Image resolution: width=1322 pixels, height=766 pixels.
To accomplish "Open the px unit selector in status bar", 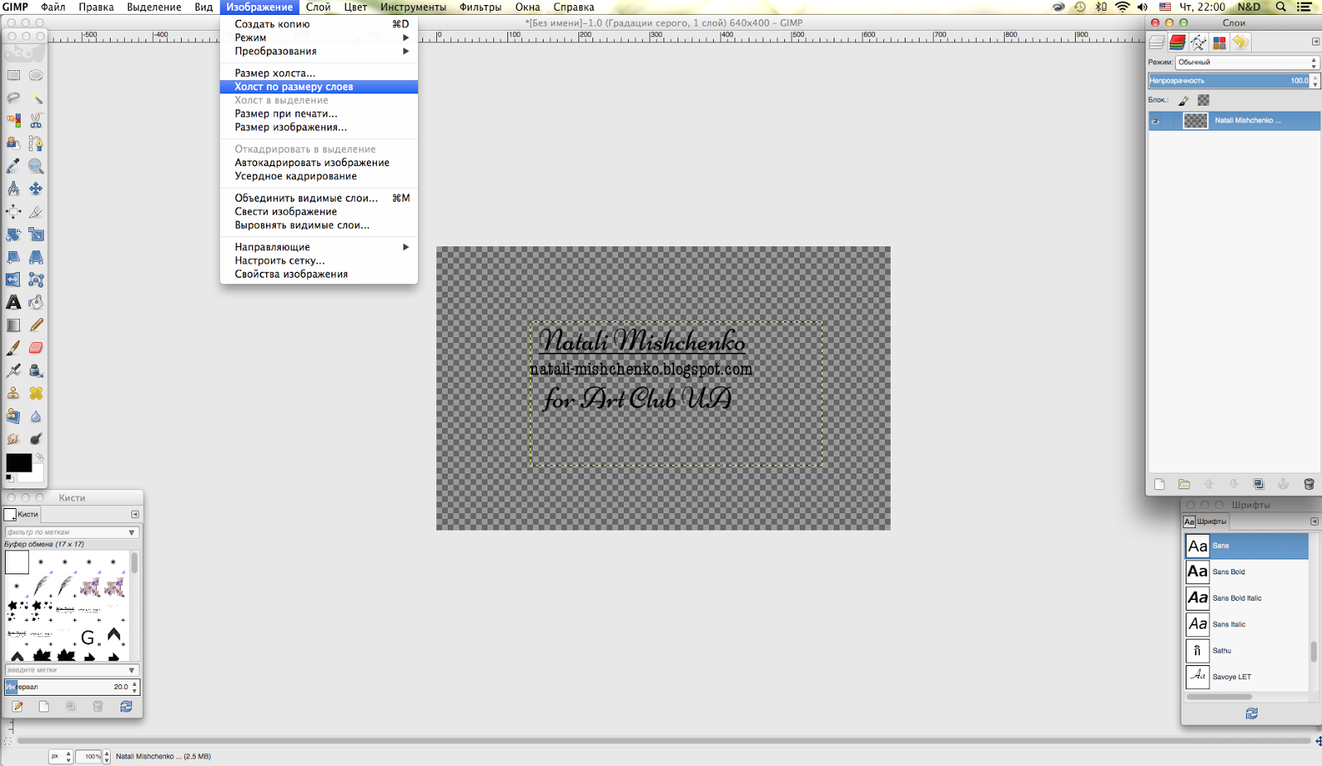I will click(61, 756).
